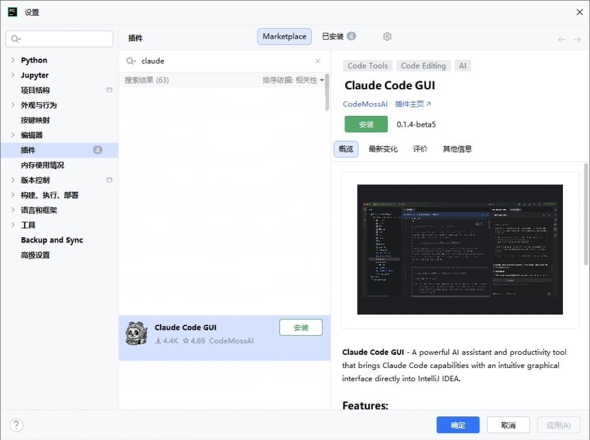Click the plugin screenshot preview image
This screenshot has height=440, width=590.
click(x=460, y=249)
